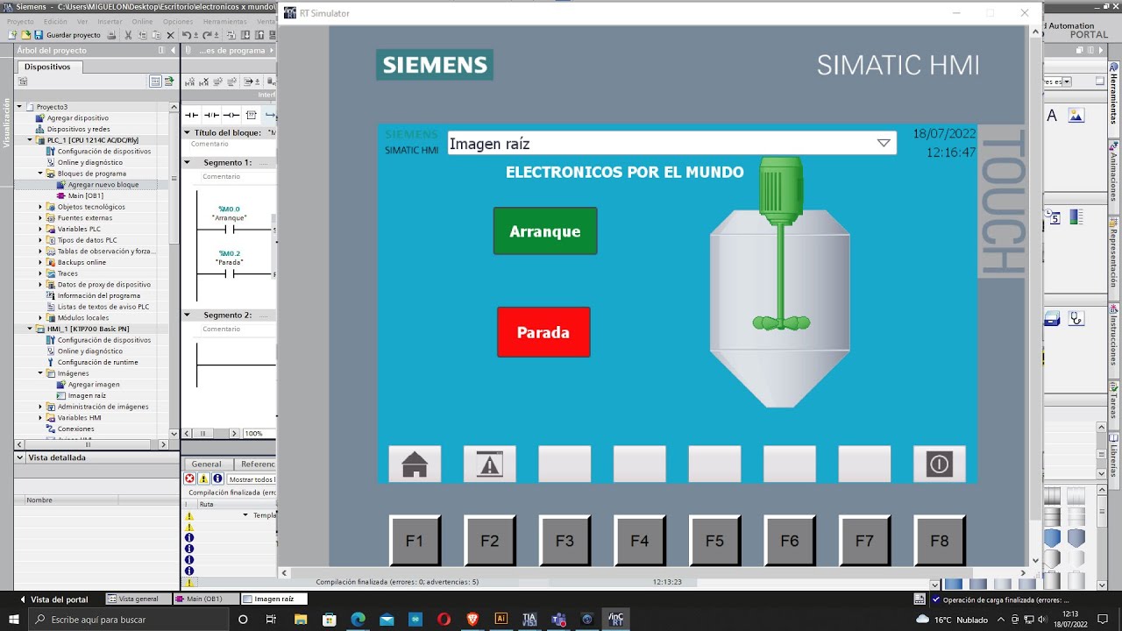
Task: Insert an output coil in ladder editor
Action: coord(231,115)
